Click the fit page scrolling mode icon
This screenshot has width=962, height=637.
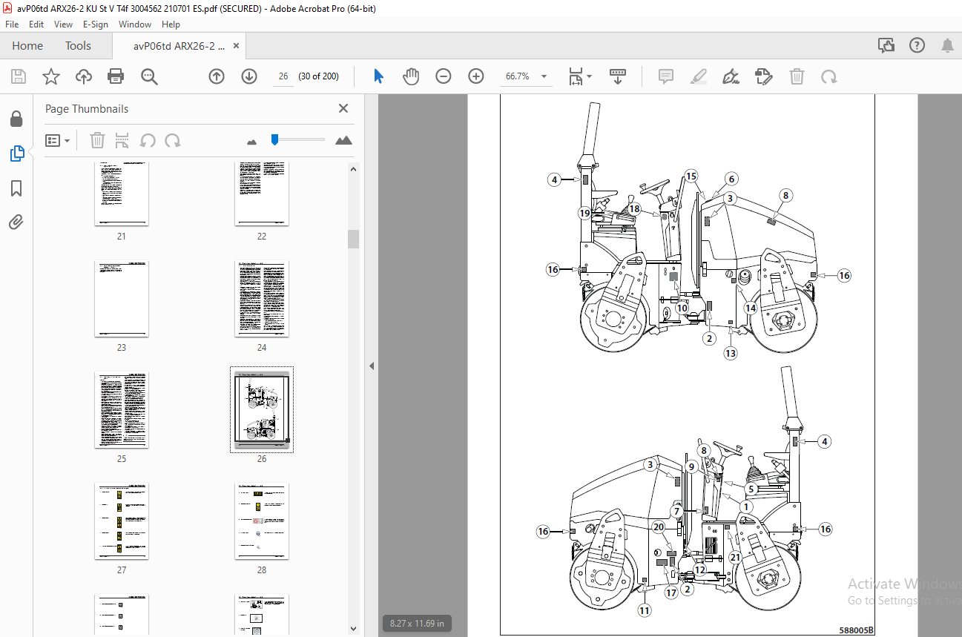click(x=576, y=76)
